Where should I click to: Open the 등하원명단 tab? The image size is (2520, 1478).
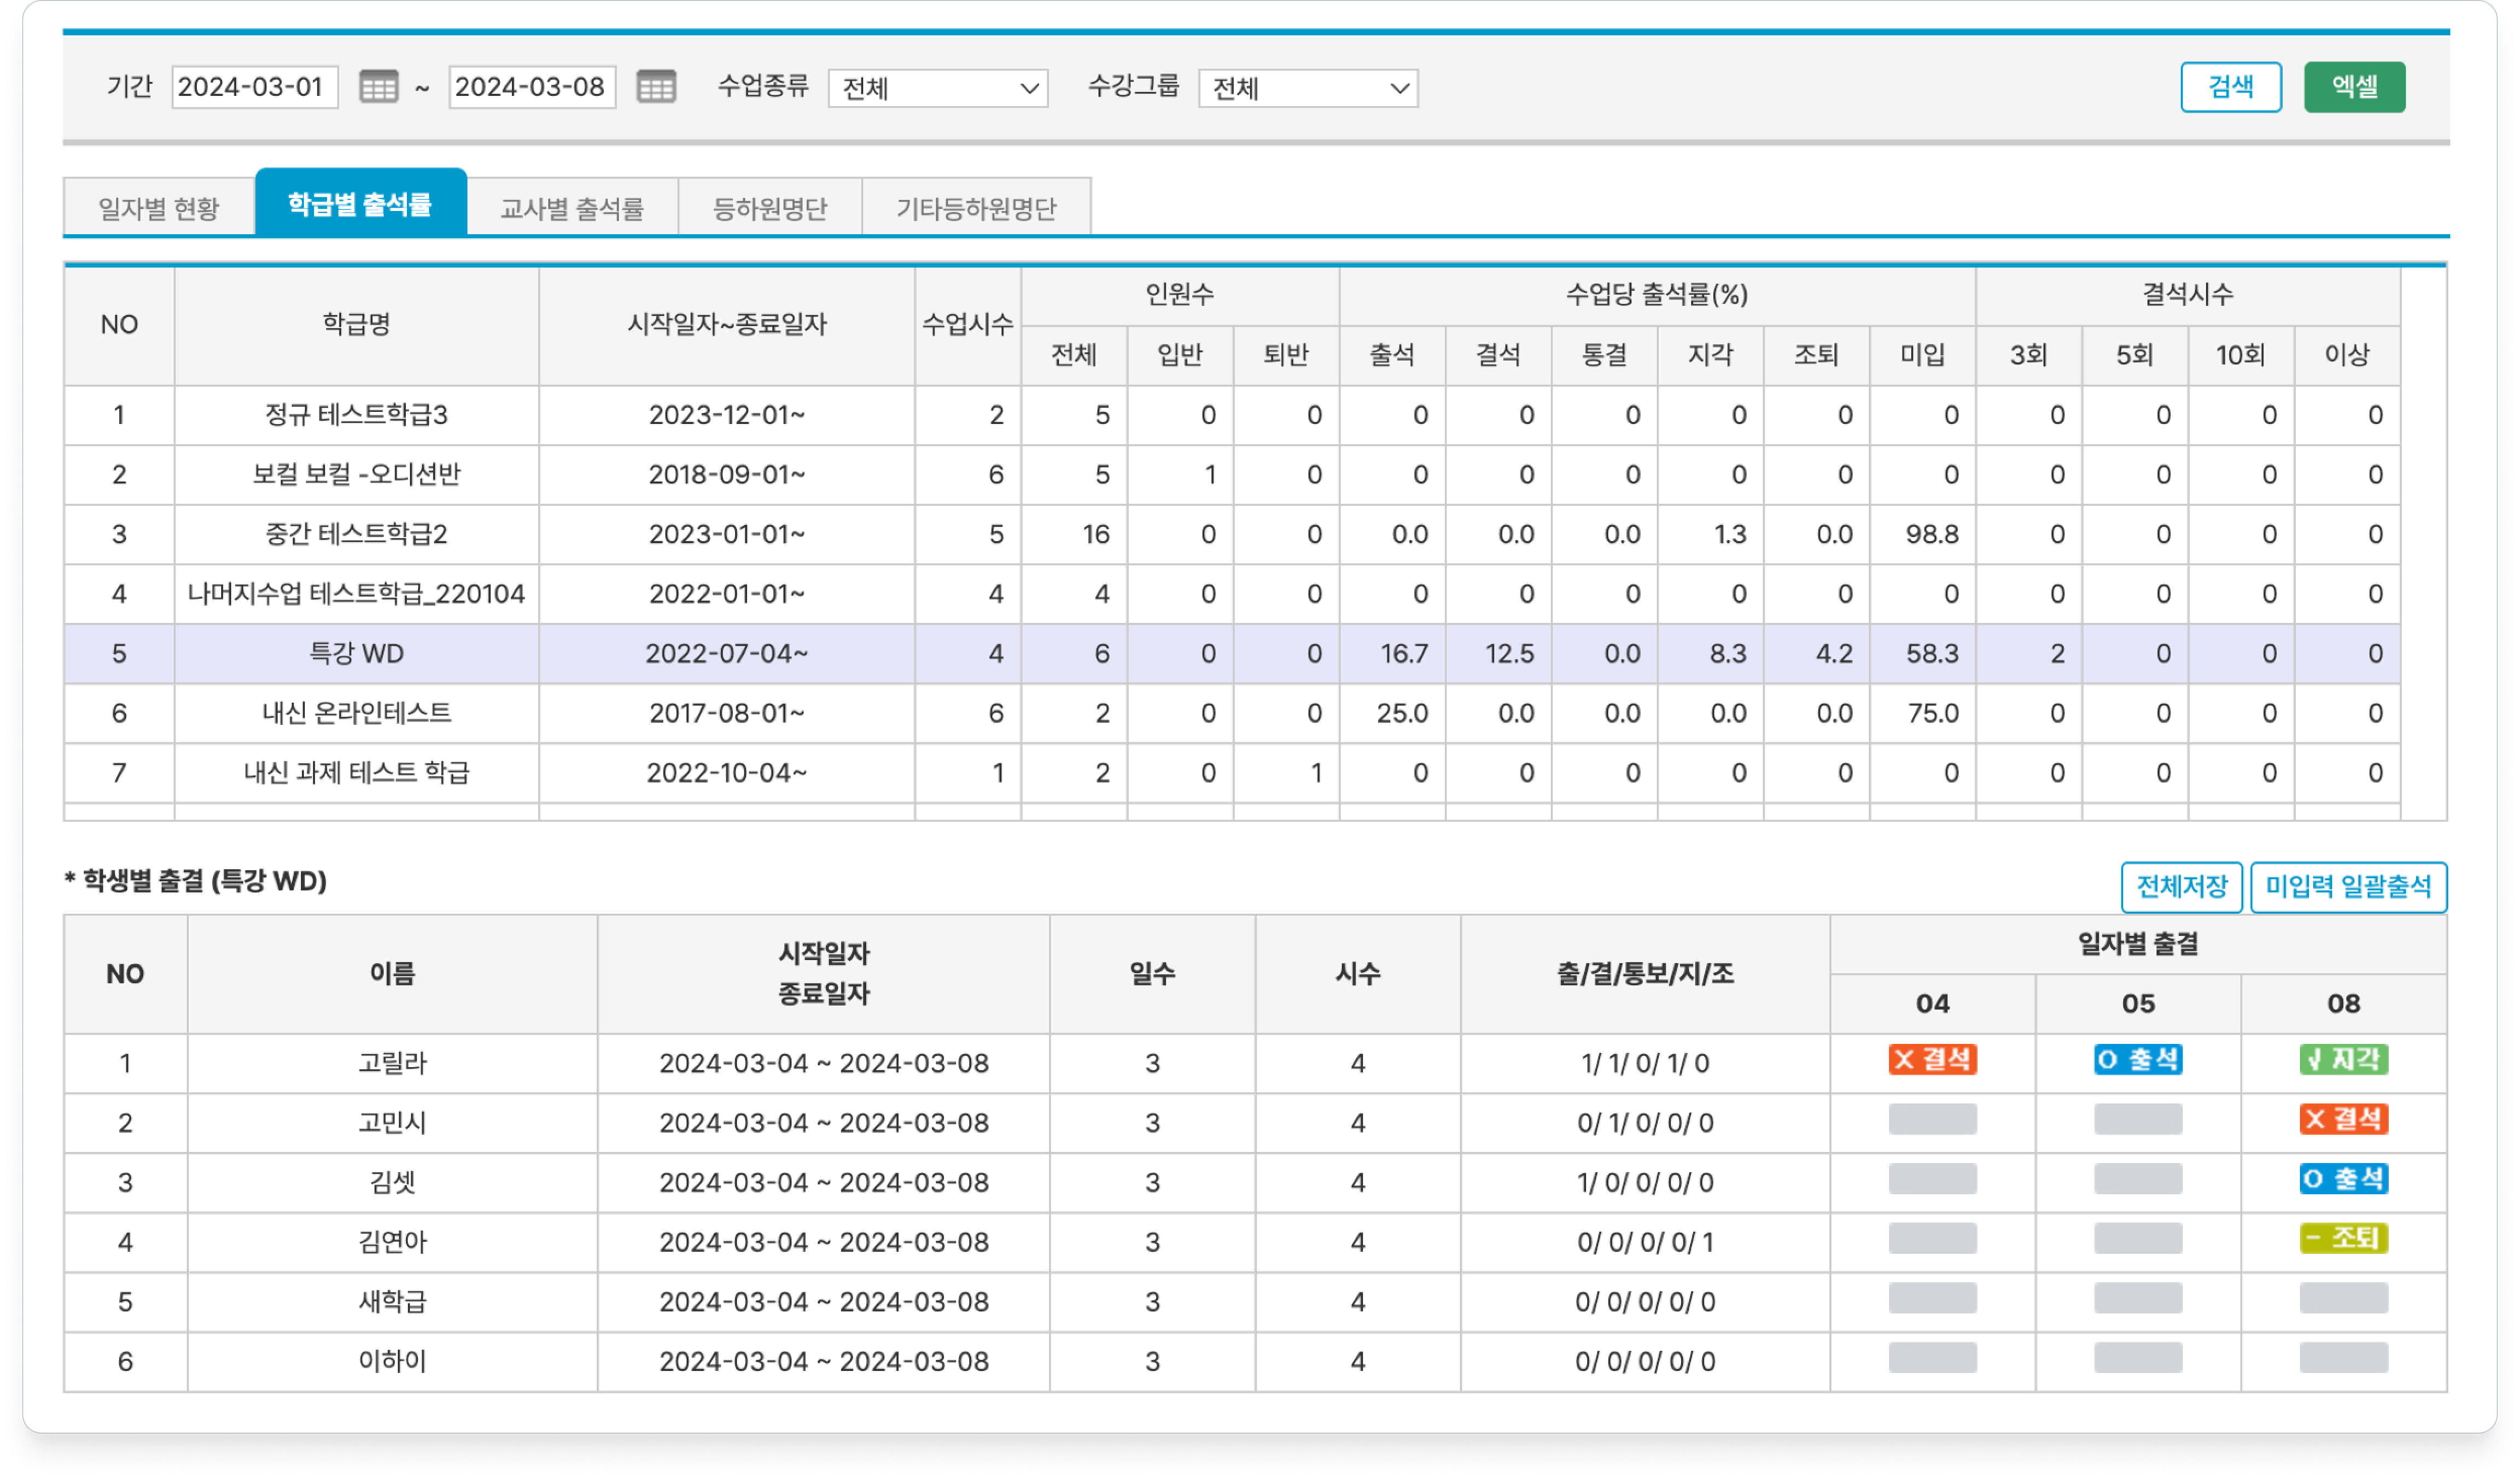click(x=769, y=208)
